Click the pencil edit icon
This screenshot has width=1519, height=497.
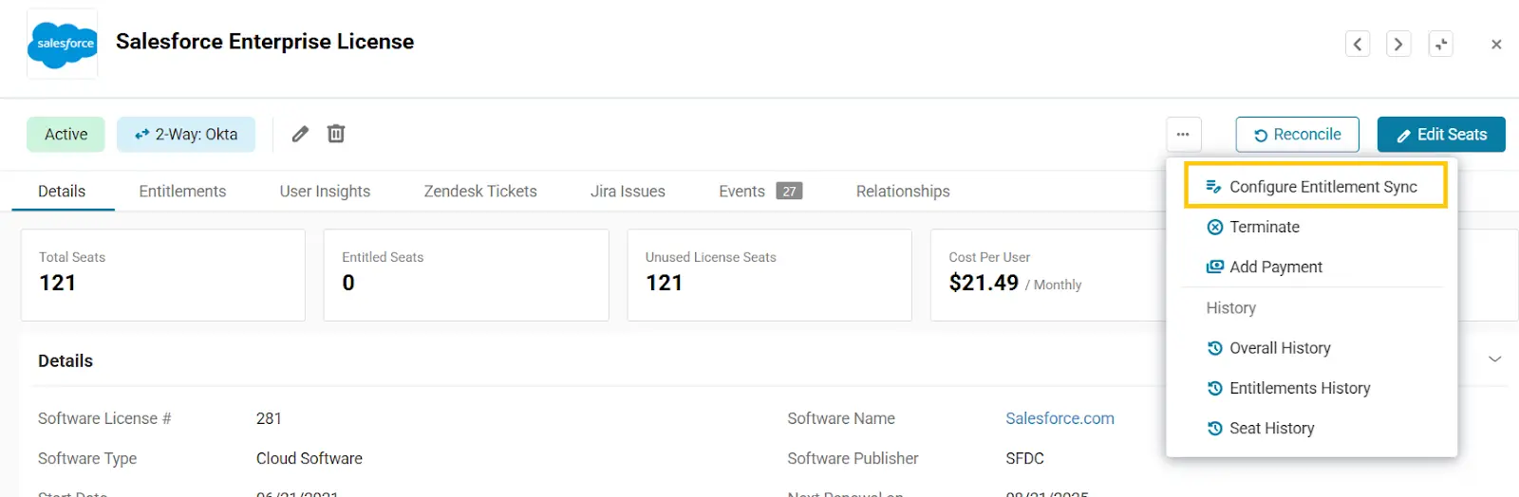coord(300,134)
